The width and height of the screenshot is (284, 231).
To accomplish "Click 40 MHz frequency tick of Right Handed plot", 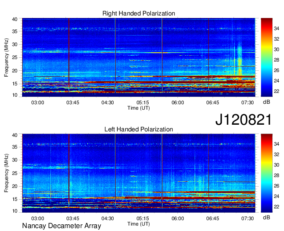I will pos(15,19).
